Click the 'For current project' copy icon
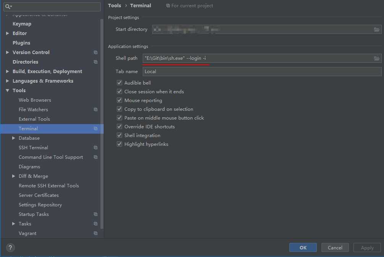 pyautogui.click(x=168, y=6)
